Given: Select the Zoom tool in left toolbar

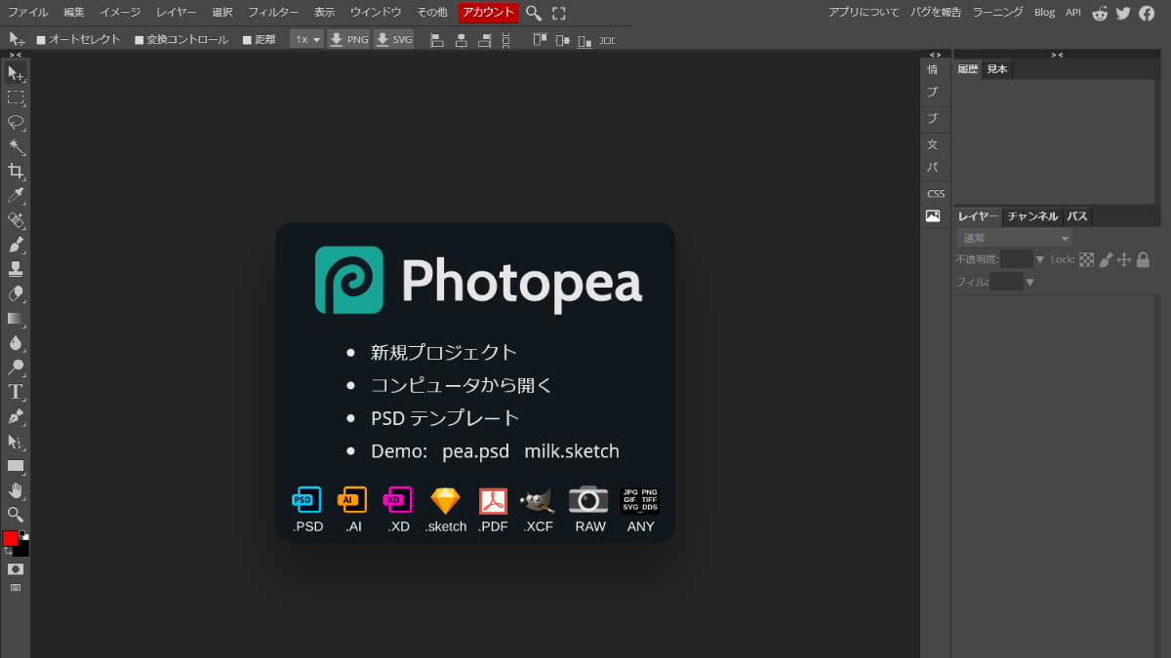Looking at the screenshot, I should pyautogui.click(x=16, y=515).
